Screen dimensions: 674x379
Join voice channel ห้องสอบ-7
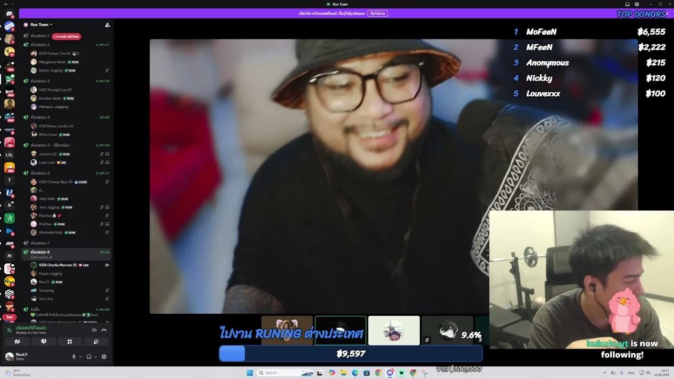click(66, 243)
